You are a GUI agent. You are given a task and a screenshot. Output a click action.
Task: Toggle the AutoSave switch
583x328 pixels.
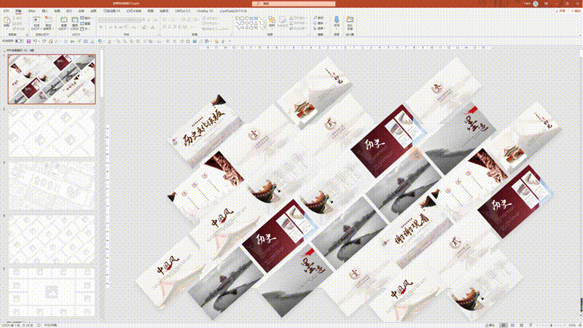(x=19, y=41)
